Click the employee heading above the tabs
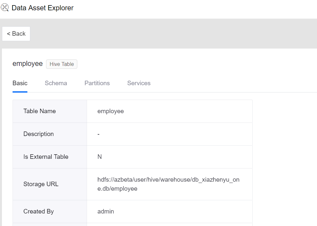This screenshot has width=317, height=226. (27, 64)
